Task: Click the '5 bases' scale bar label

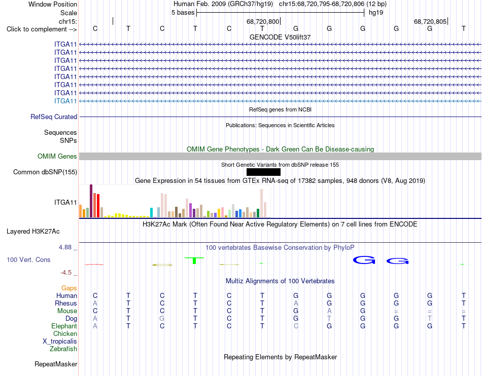Action: 183,13
